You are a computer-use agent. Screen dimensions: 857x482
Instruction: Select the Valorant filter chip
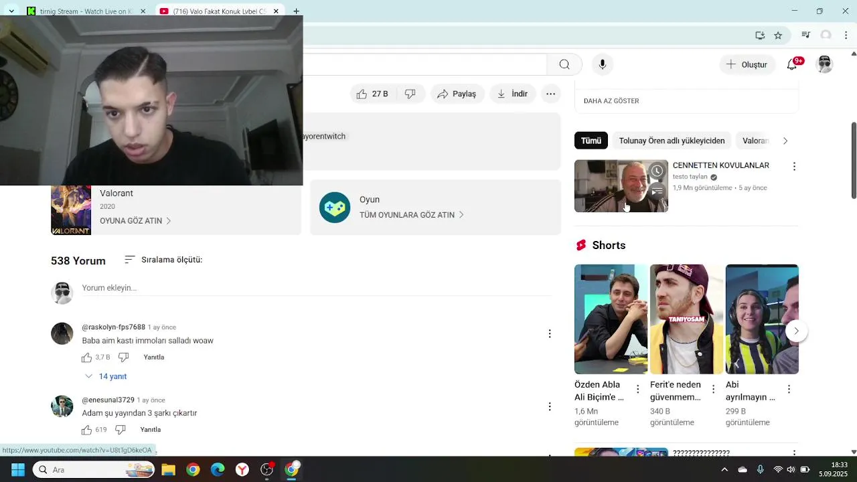(755, 141)
